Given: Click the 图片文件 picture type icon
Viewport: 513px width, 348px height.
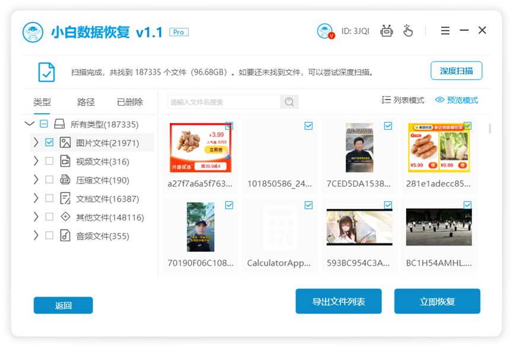Looking at the screenshot, I should coord(65,143).
